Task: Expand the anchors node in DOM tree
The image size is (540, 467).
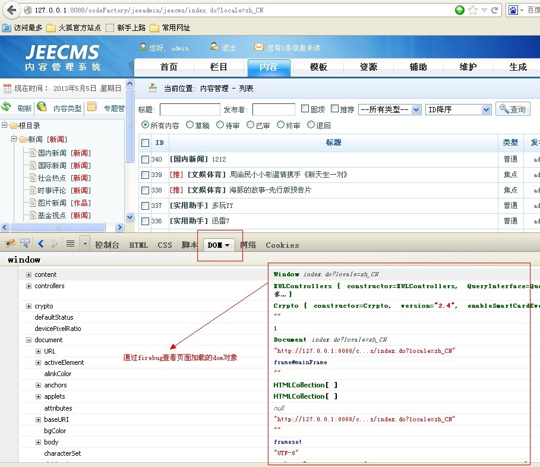Action: (x=38, y=386)
